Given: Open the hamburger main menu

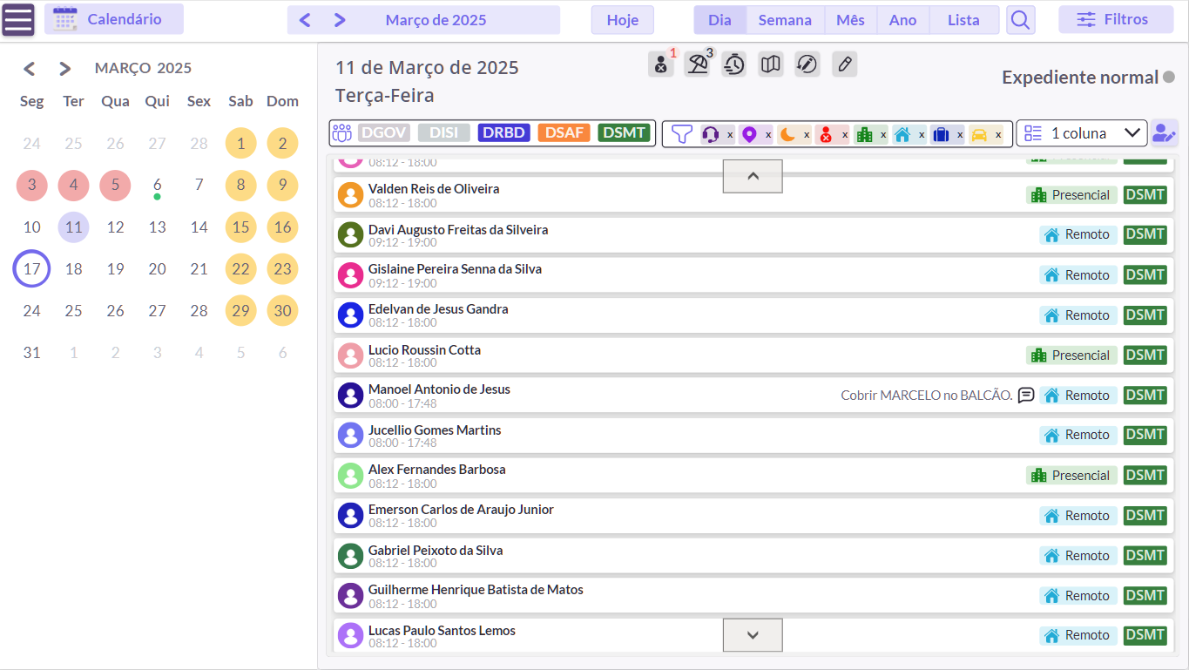Looking at the screenshot, I should click(x=18, y=19).
